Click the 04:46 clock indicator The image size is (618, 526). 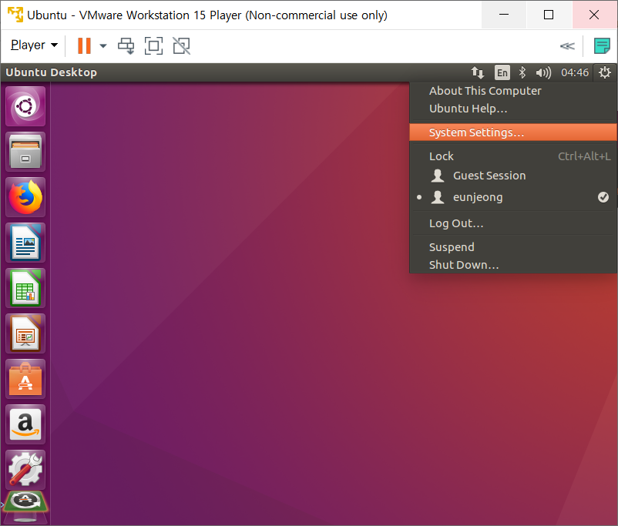pyautogui.click(x=575, y=72)
